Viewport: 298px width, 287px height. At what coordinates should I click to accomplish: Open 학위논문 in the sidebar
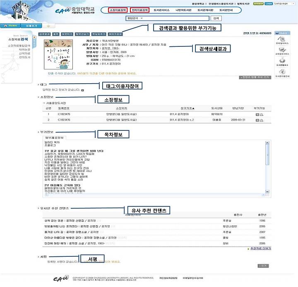24,50
